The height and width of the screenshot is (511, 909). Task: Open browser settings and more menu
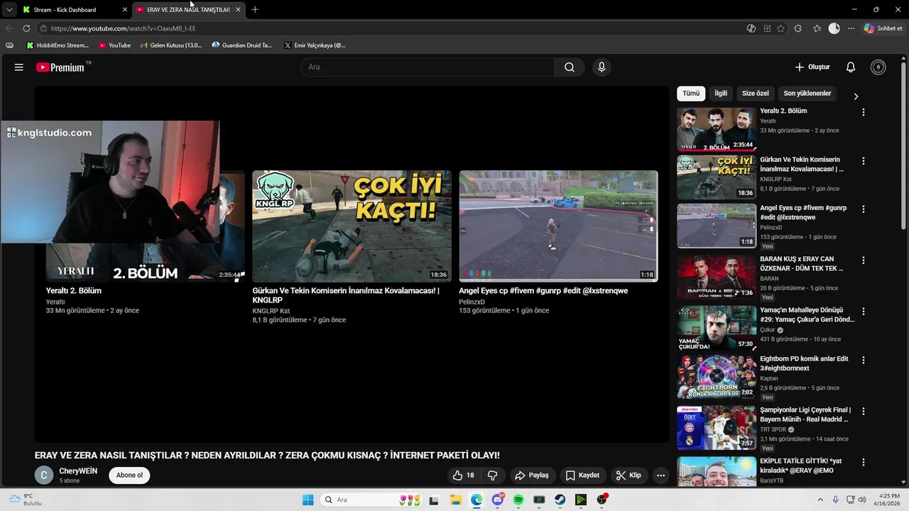click(851, 28)
